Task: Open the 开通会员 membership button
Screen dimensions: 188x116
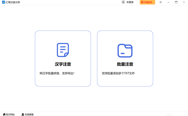Action: [x=147, y=2]
